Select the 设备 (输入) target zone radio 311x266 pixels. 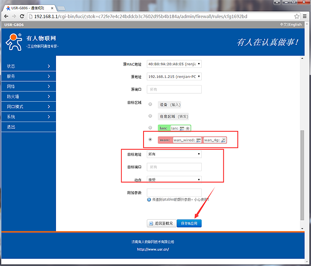coord(150,104)
